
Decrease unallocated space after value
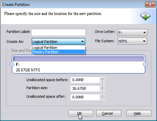pyautogui.click(x=102, y=98)
